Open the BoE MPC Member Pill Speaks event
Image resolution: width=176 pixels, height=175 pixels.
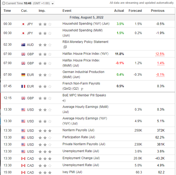[x=84, y=95]
